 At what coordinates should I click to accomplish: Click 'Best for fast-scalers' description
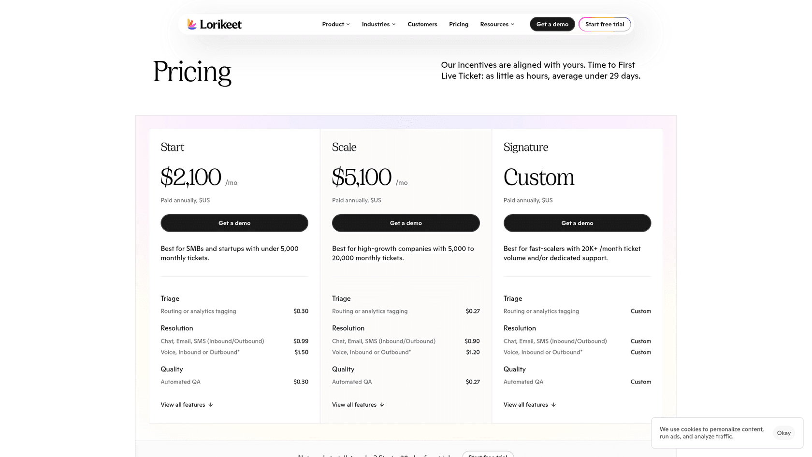(x=572, y=253)
